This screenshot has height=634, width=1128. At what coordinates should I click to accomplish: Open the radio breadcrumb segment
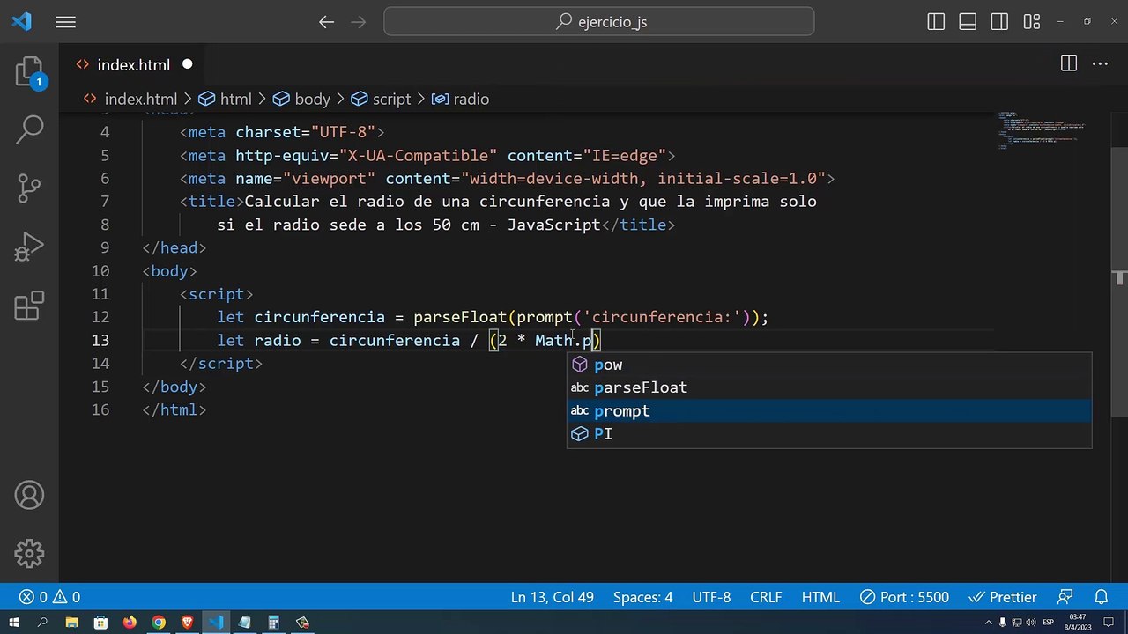point(460,100)
